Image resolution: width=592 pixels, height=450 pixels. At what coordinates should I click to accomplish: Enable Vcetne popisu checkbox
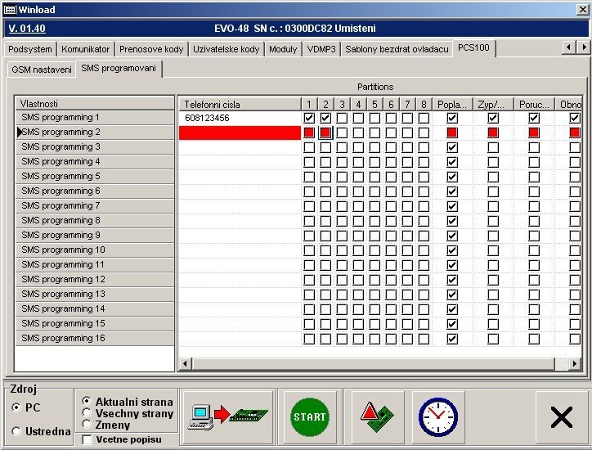coord(88,440)
